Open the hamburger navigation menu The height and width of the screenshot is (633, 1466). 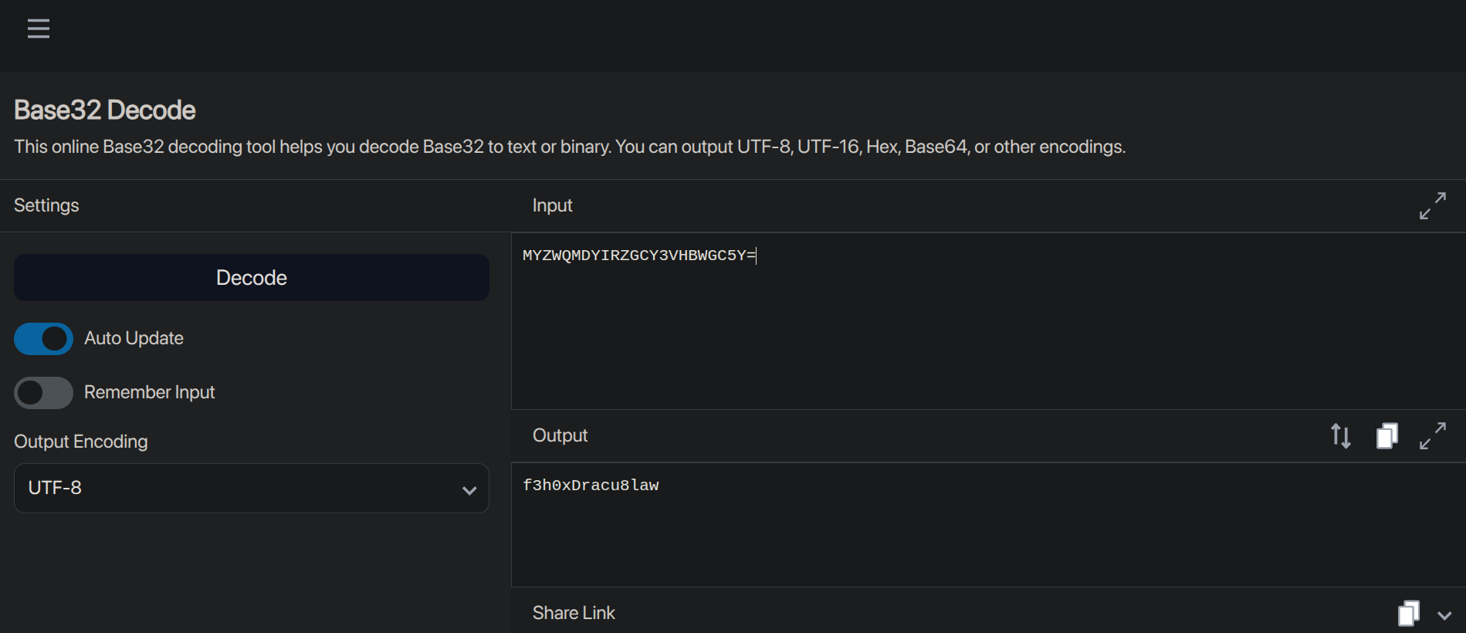pyautogui.click(x=39, y=29)
